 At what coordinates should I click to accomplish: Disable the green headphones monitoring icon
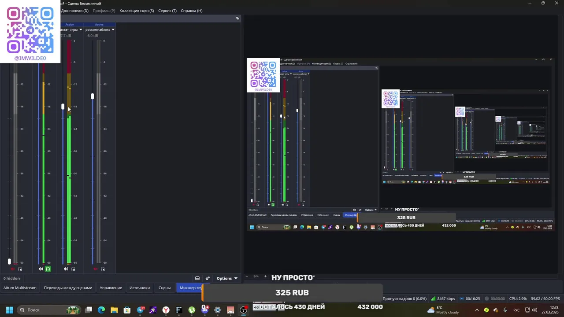click(x=48, y=269)
